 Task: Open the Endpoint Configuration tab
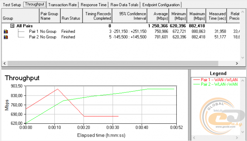[x=161, y=5]
